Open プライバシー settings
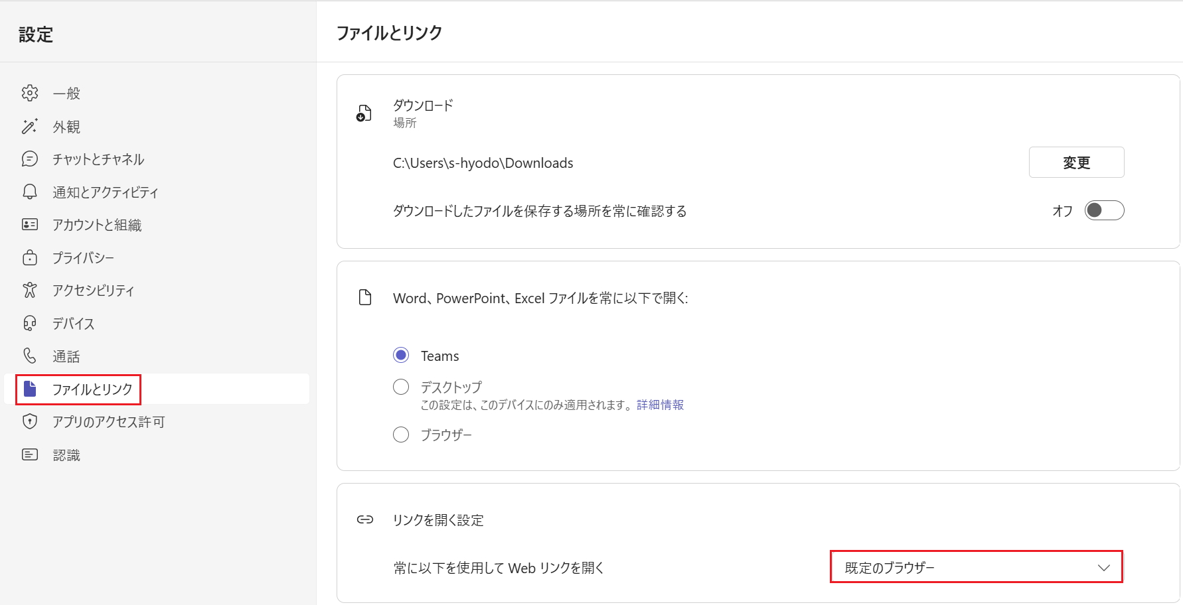The width and height of the screenshot is (1183, 605). point(157,257)
